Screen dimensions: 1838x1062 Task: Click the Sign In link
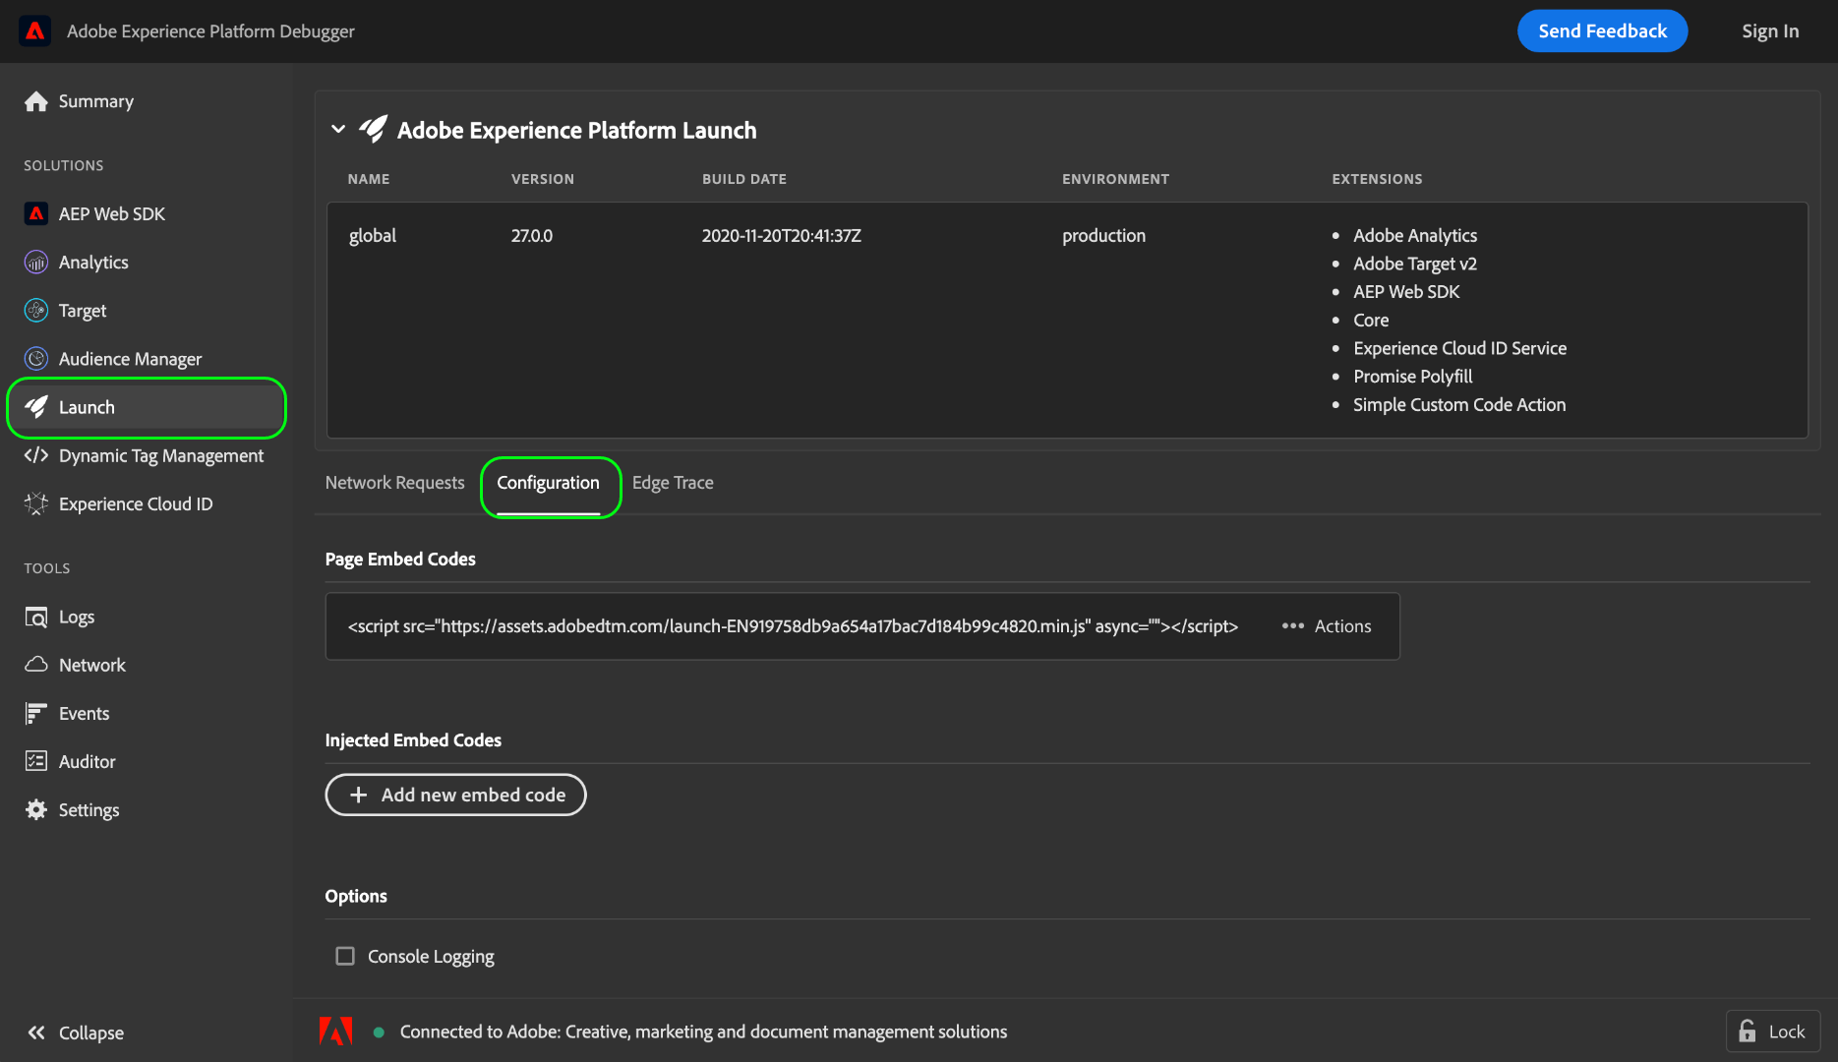coord(1769,31)
